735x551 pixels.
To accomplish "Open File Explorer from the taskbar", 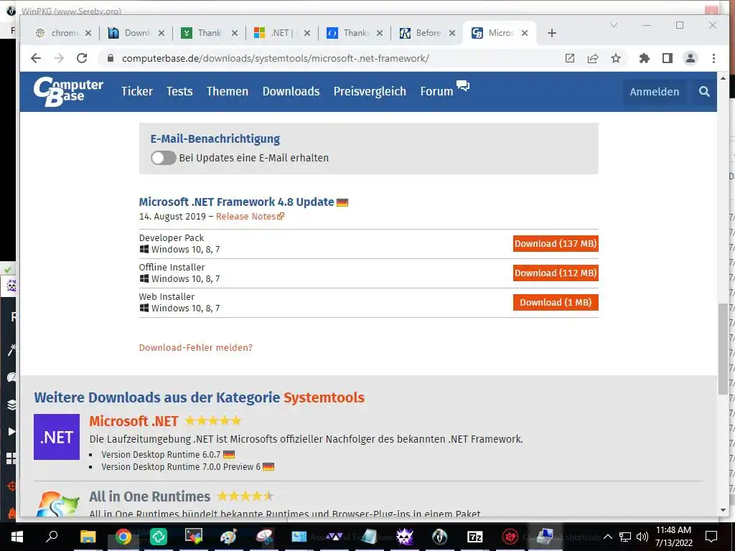I will tap(88, 537).
